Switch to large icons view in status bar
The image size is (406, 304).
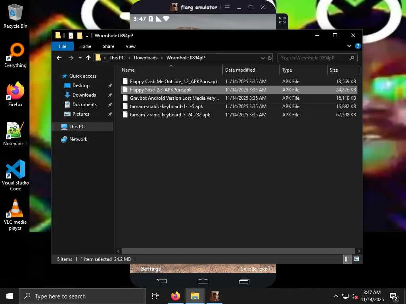pyautogui.click(x=356, y=259)
